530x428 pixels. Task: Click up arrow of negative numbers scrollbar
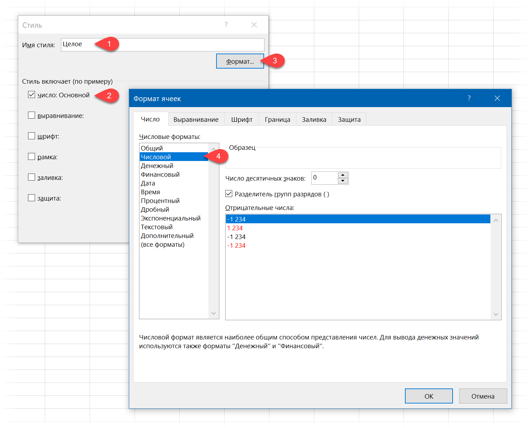click(x=496, y=220)
